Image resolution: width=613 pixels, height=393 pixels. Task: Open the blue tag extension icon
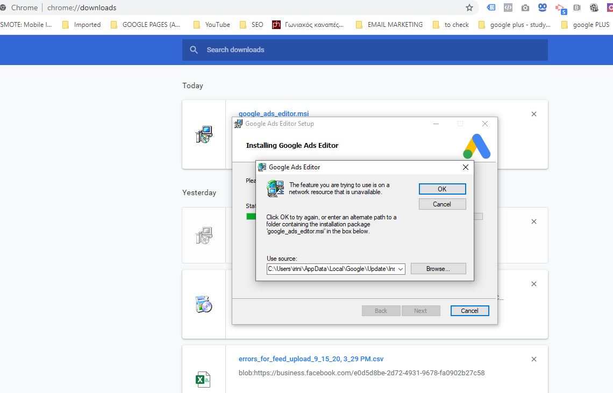click(491, 8)
